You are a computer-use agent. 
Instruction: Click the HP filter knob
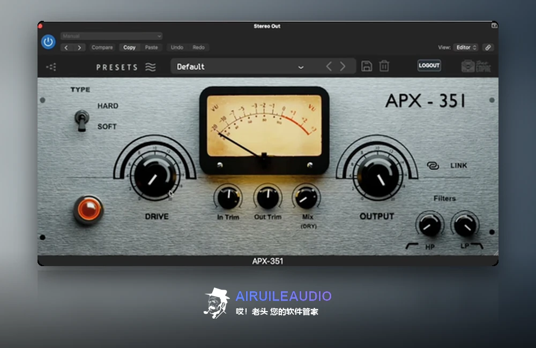pyautogui.click(x=430, y=225)
